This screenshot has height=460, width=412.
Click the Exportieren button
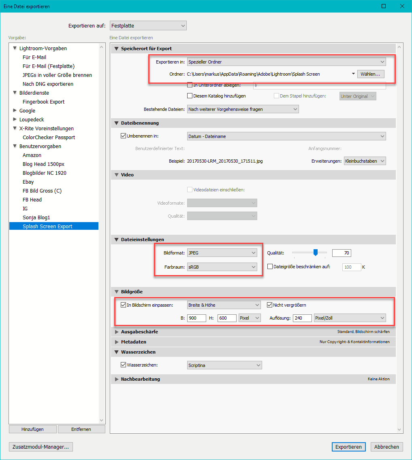pos(348,447)
